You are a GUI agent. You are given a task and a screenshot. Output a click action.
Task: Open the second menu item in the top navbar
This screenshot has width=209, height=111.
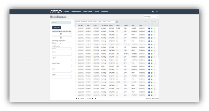tap(76, 12)
